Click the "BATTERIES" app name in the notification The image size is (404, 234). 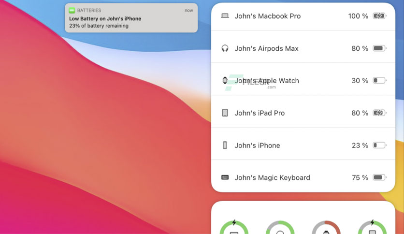pyautogui.click(x=89, y=10)
